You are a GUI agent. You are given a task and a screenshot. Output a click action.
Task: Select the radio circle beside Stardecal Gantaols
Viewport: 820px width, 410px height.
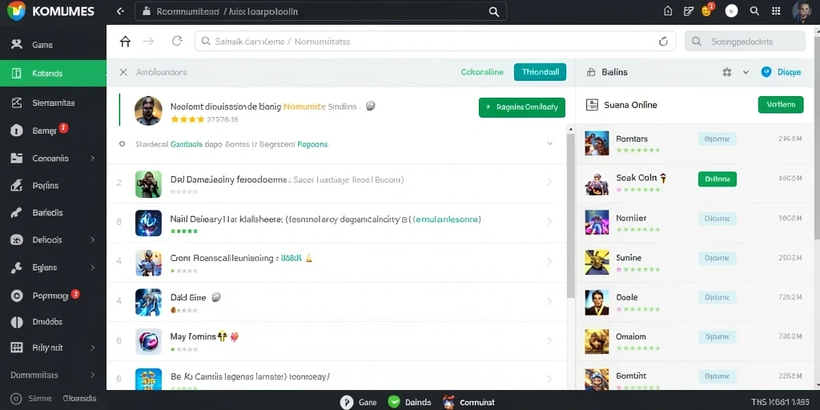pos(122,143)
